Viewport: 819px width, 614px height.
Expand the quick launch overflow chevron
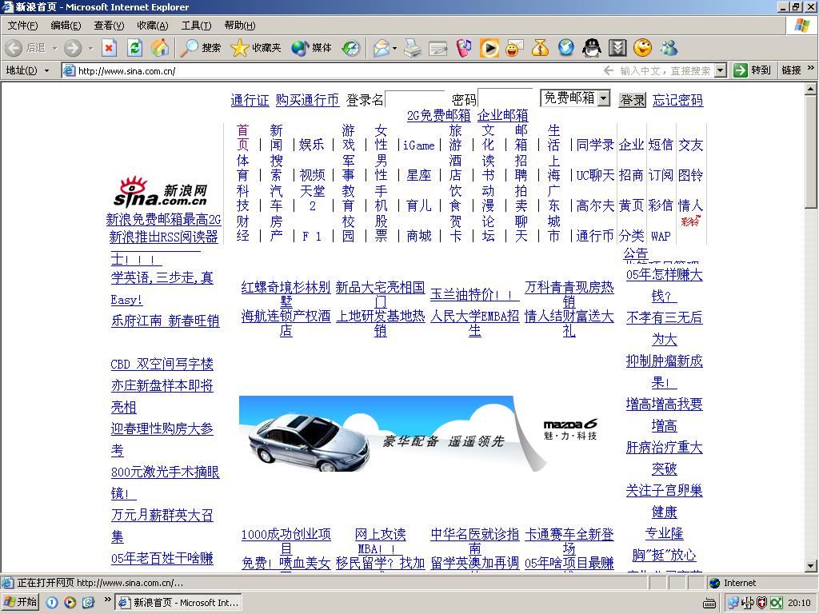tap(108, 600)
